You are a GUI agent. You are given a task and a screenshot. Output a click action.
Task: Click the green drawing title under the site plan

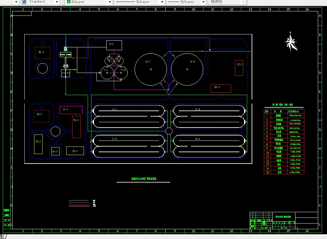[x=144, y=179]
